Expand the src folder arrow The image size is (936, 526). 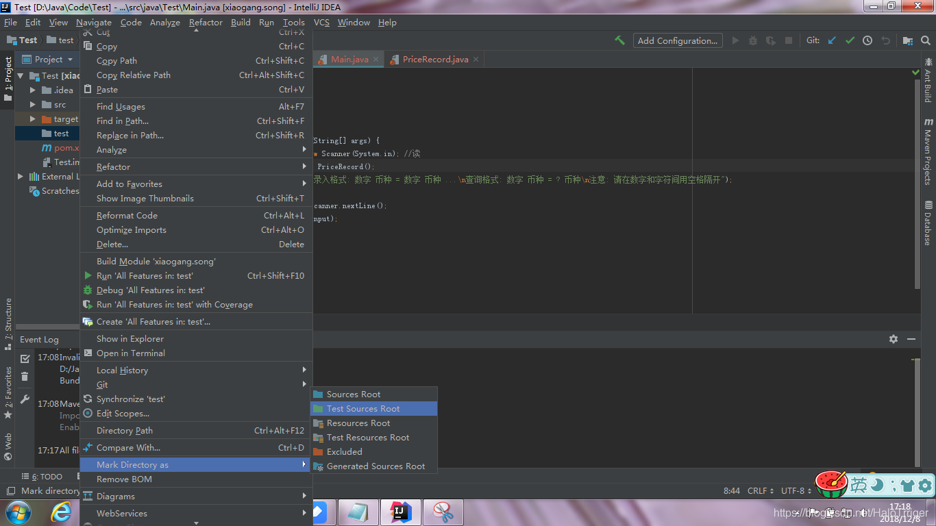point(33,104)
